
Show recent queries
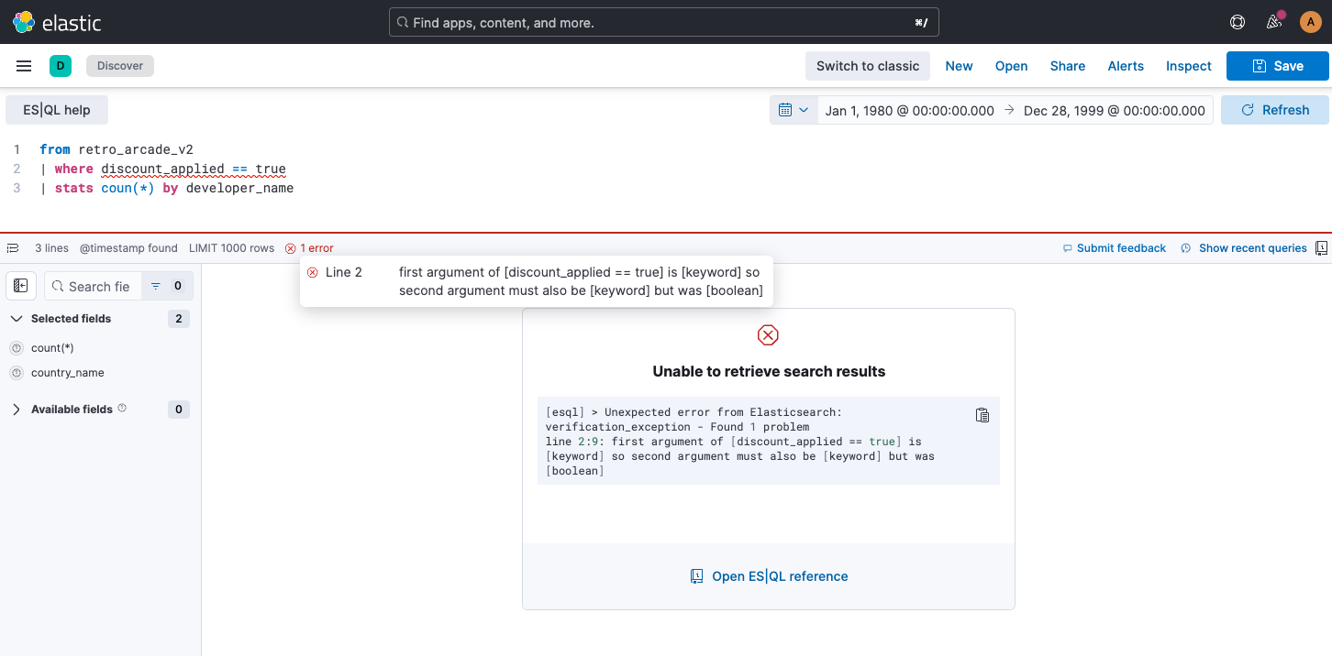pos(1243,248)
